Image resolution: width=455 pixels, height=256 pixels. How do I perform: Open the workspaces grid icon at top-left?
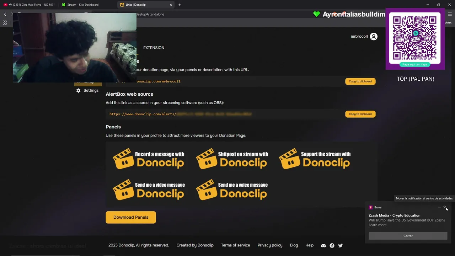point(5,22)
